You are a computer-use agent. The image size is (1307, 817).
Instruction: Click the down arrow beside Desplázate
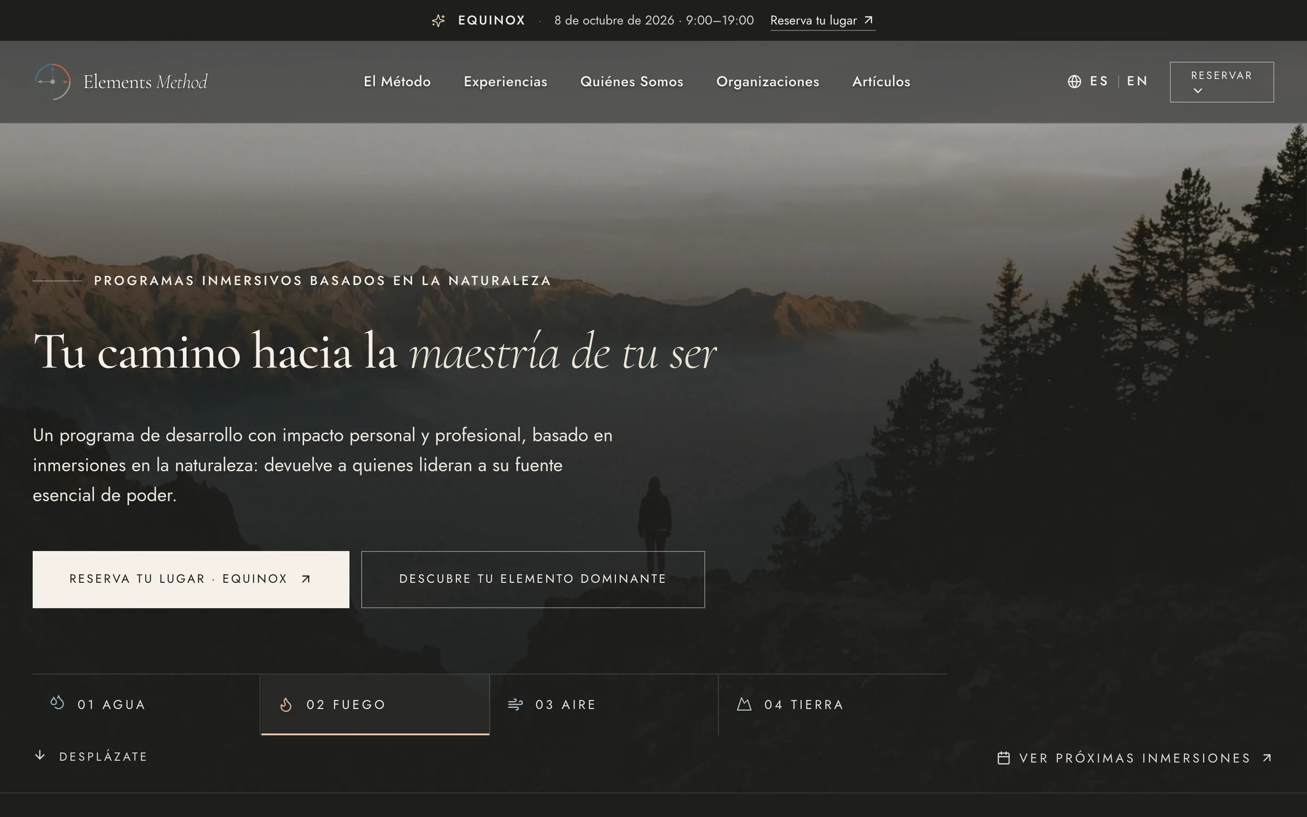[x=40, y=755]
